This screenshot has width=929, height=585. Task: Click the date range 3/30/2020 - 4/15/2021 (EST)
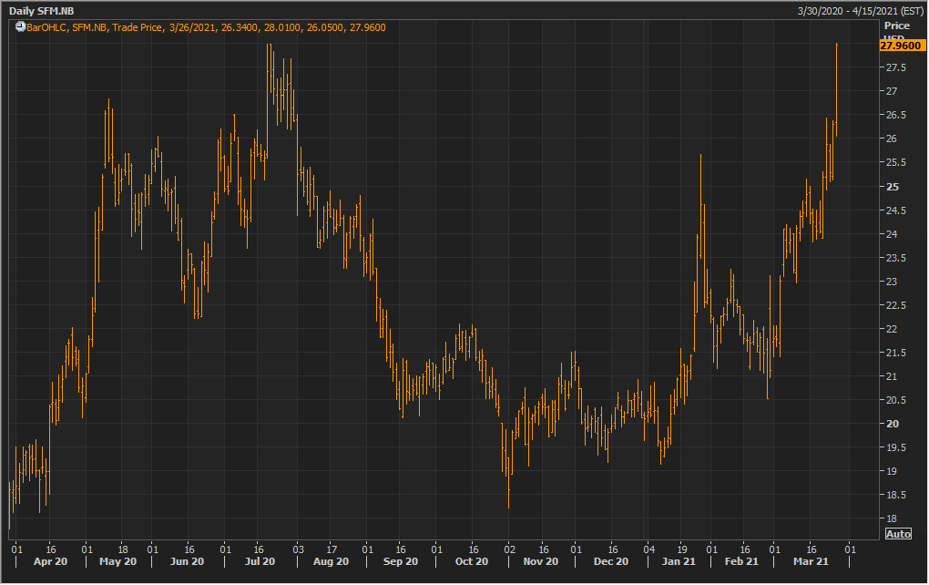[x=861, y=11]
